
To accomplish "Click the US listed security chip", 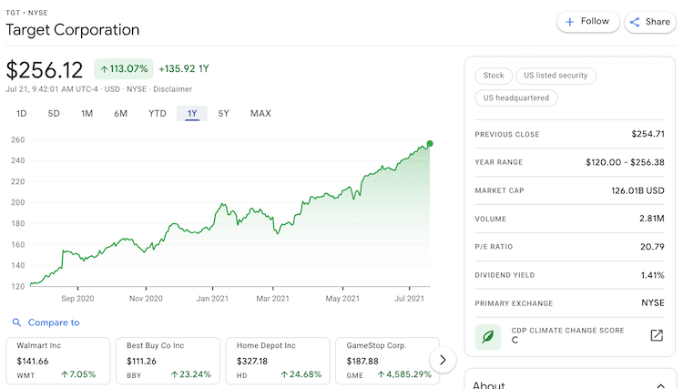I will (x=556, y=76).
